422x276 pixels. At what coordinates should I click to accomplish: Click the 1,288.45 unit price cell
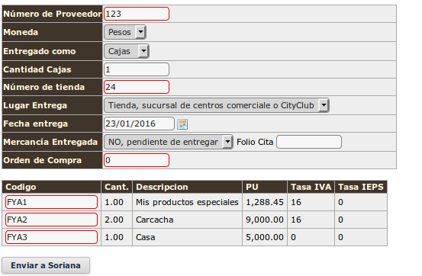pos(265,202)
